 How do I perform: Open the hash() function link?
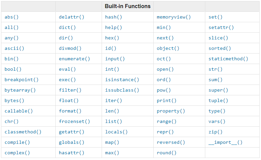[113, 17]
